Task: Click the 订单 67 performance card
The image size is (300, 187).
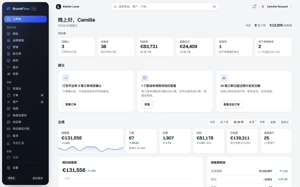Action: click(141, 141)
